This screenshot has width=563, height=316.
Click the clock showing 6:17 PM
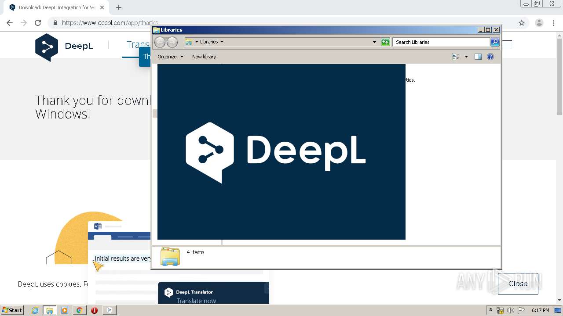click(x=540, y=310)
